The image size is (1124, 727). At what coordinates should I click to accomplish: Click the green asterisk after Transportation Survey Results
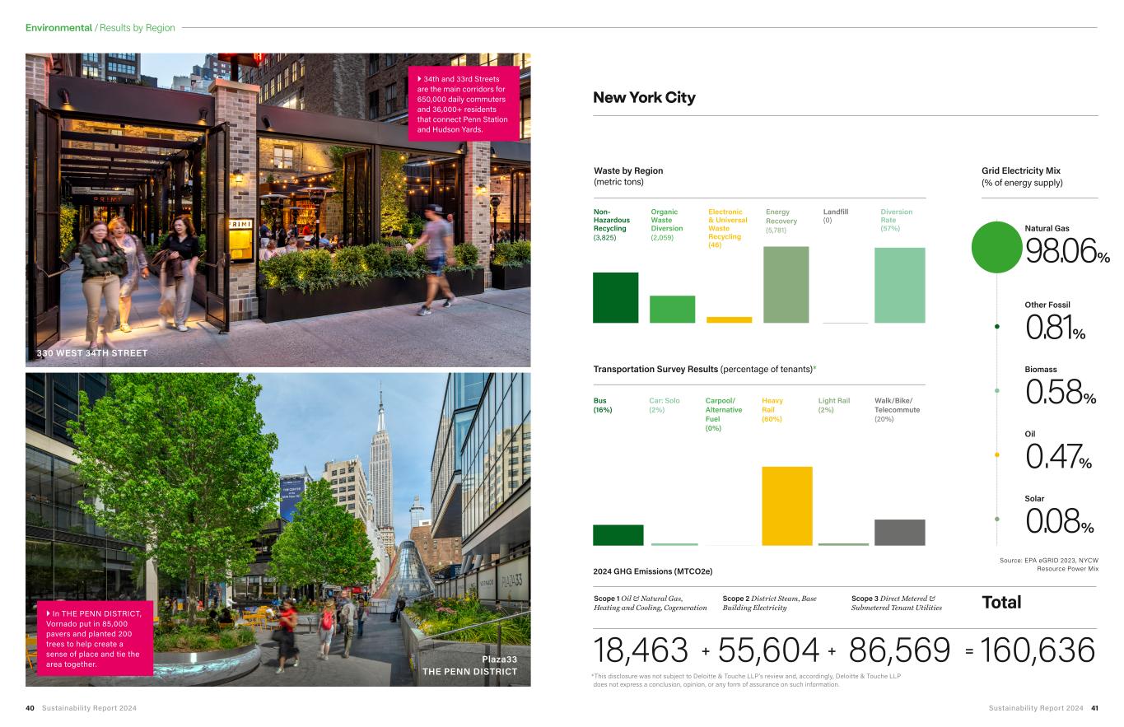(814, 369)
